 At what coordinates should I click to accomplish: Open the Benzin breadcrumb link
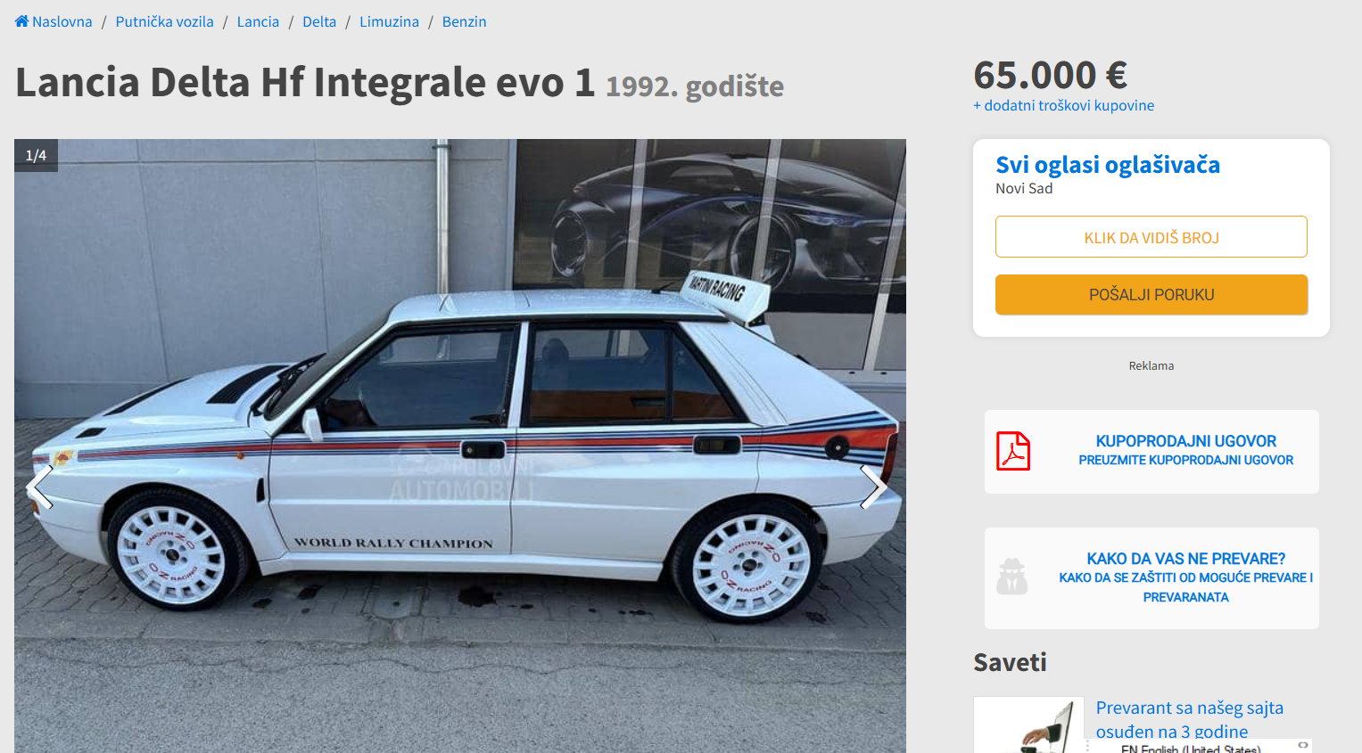(464, 21)
